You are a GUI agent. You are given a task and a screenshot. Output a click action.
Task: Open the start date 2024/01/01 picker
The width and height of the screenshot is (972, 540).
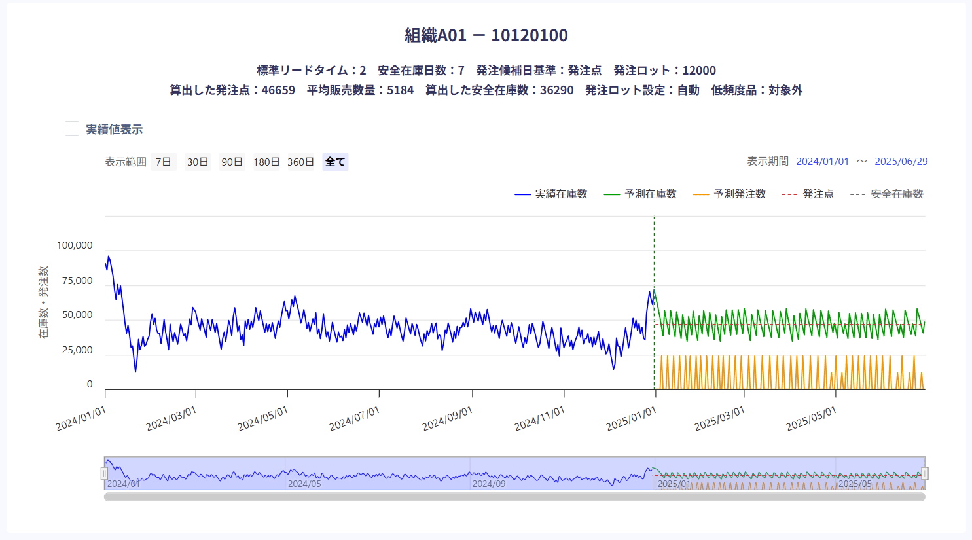click(x=822, y=161)
